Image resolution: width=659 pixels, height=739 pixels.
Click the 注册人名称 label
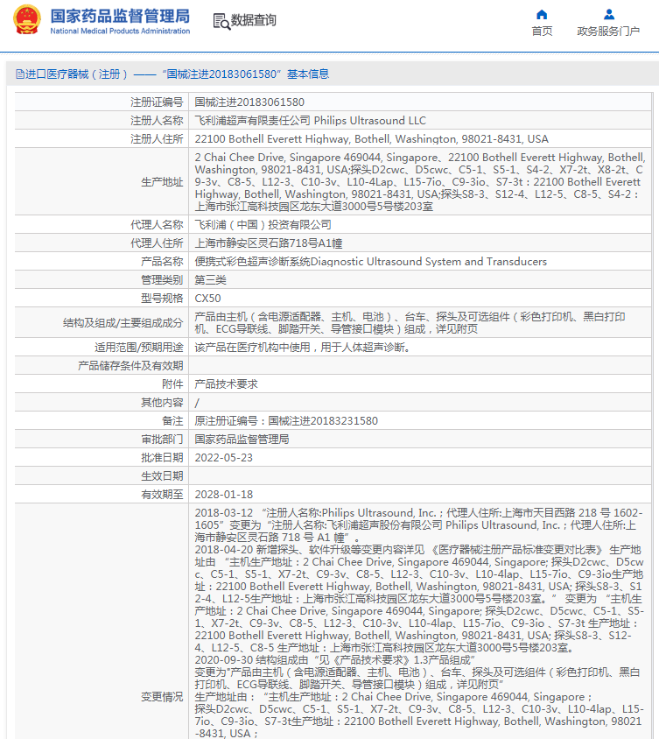click(157, 121)
